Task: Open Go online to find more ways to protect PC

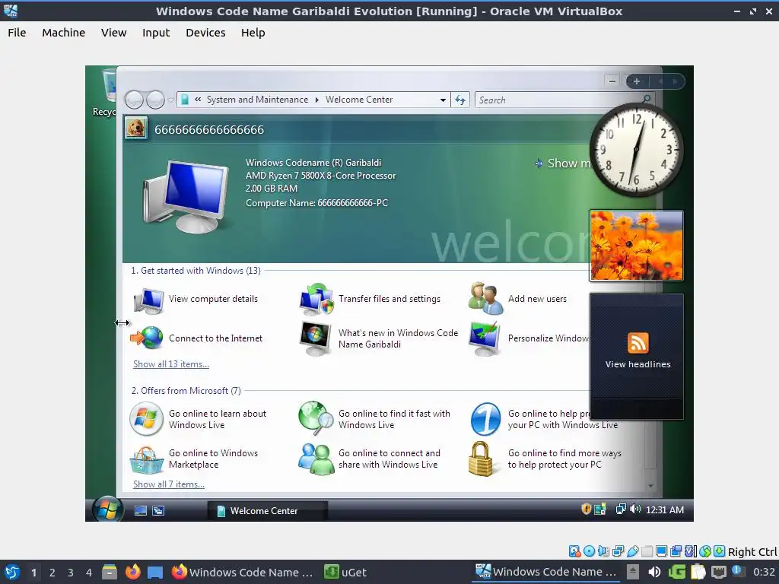Action: click(545, 459)
